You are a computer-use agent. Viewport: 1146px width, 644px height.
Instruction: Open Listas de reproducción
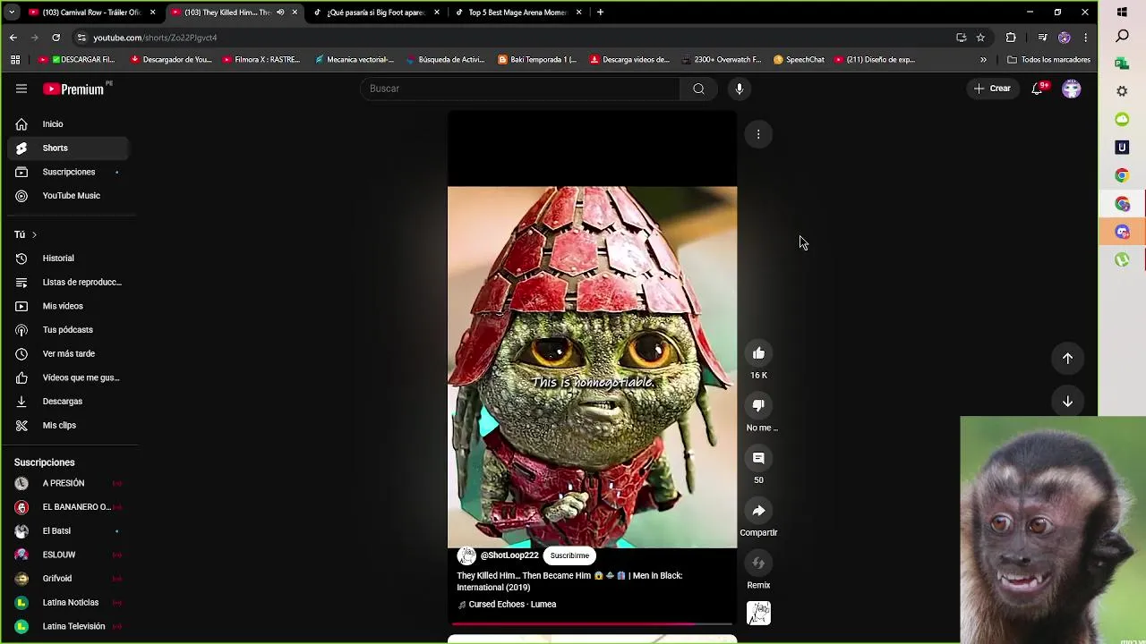coord(69,283)
